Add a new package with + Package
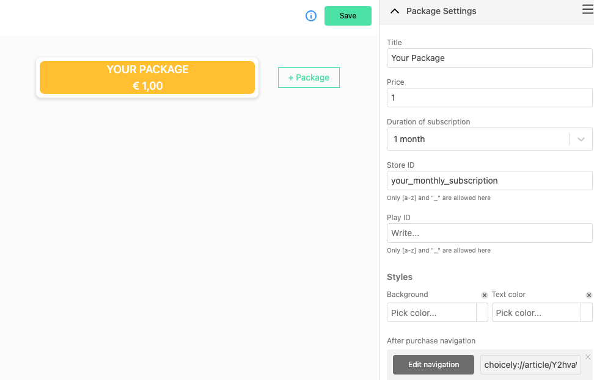The image size is (594, 380). [x=309, y=77]
